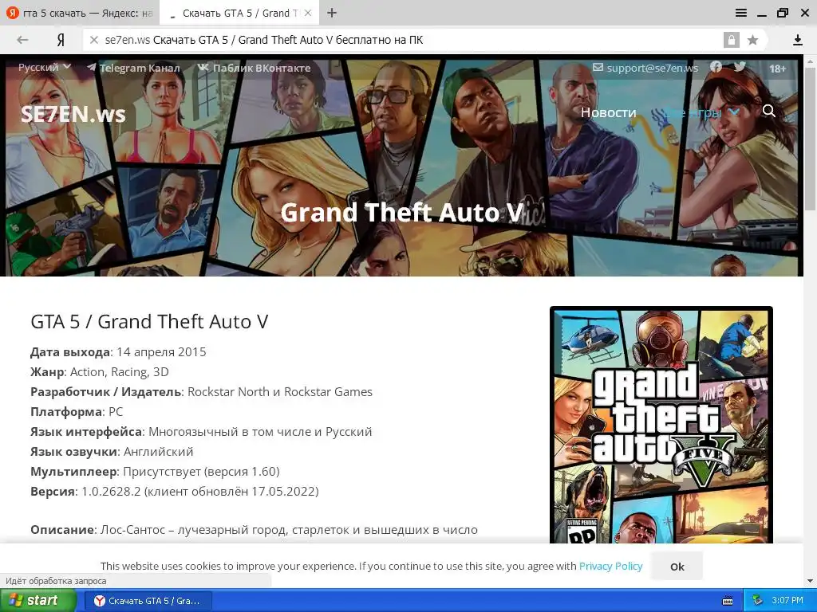Screen dimensions: 817x612
Task: Accept cookies with Ok button
Action: pyautogui.click(x=677, y=567)
